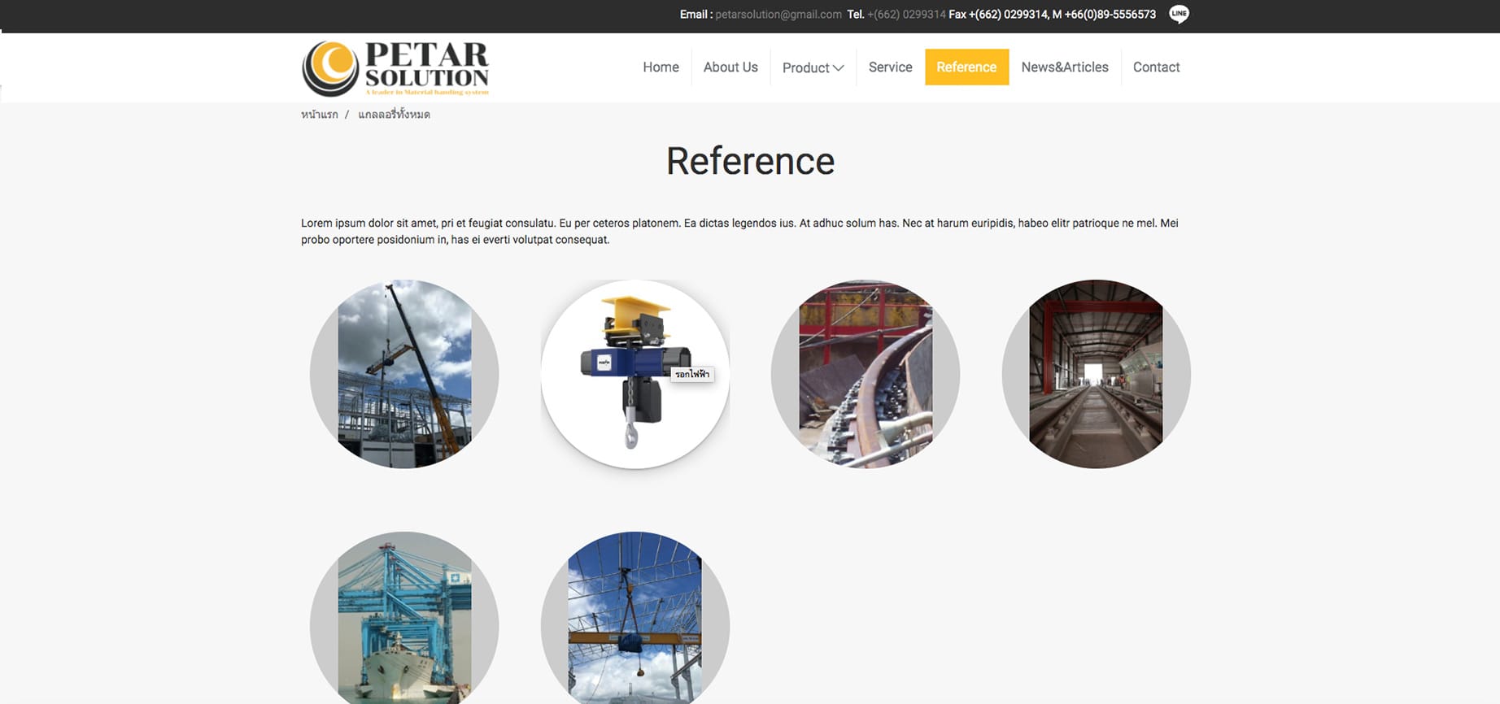Open the LINE chat icon
This screenshot has width=1500, height=704.
[1179, 14]
